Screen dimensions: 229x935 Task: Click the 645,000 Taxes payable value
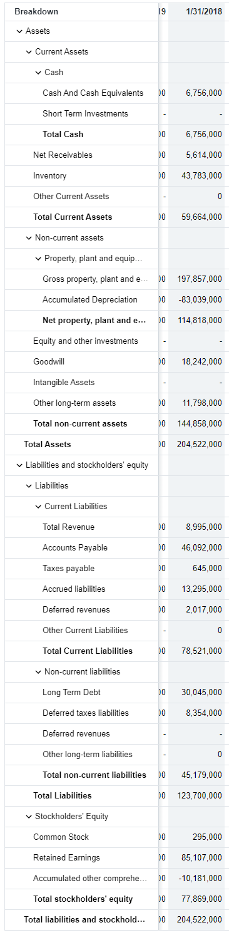pyautogui.click(x=207, y=568)
